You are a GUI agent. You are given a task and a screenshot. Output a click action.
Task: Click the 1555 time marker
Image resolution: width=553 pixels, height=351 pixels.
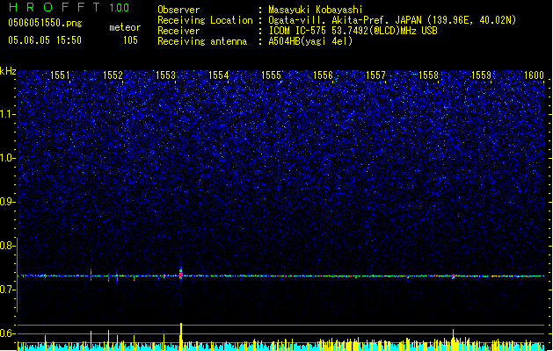click(x=271, y=75)
